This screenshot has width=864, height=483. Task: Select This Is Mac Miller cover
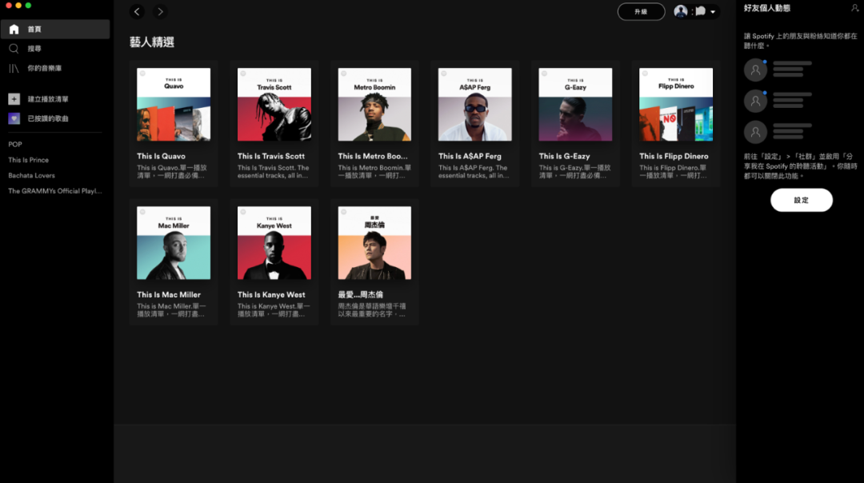[x=174, y=243]
